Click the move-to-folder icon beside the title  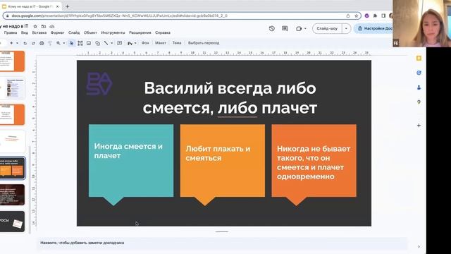tap(44, 27)
